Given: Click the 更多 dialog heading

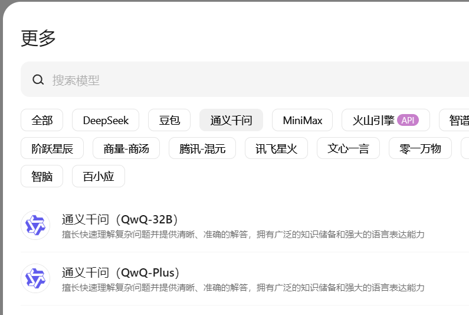Looking at the screenshot, I should point(38,38).
